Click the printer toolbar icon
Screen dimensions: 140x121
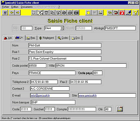70,13
